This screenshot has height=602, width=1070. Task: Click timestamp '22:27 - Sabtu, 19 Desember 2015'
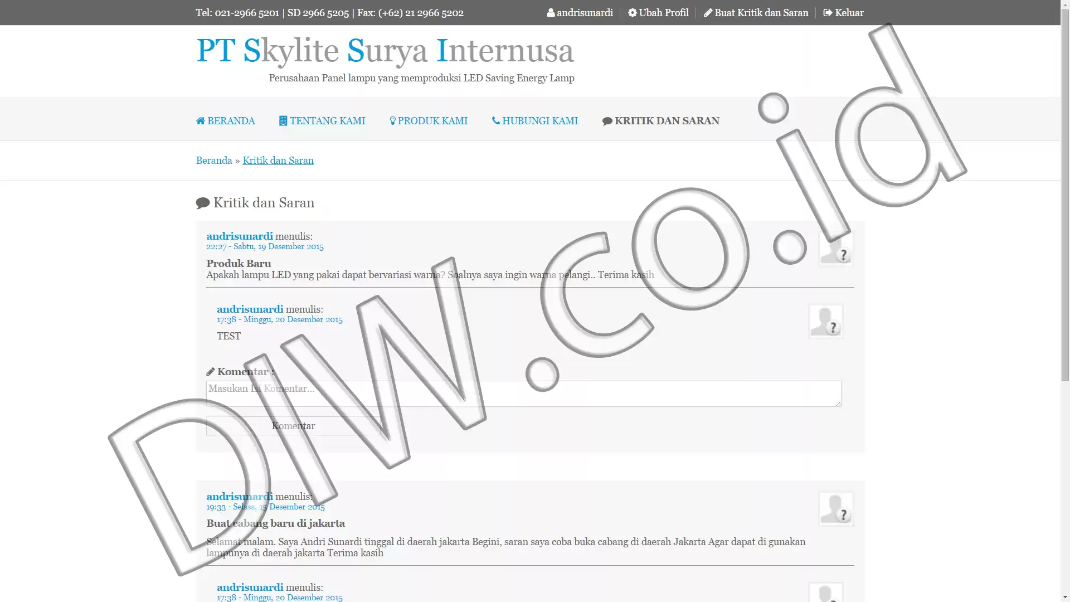(265, 246)
